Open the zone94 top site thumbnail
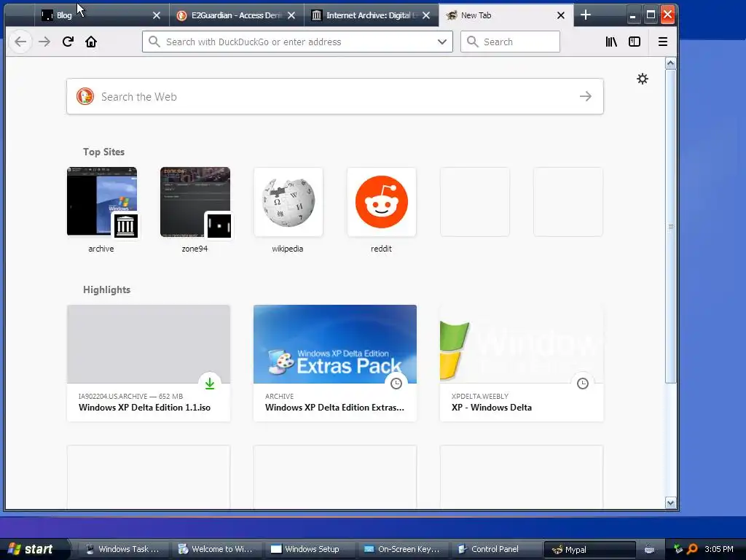 [195, 202]
